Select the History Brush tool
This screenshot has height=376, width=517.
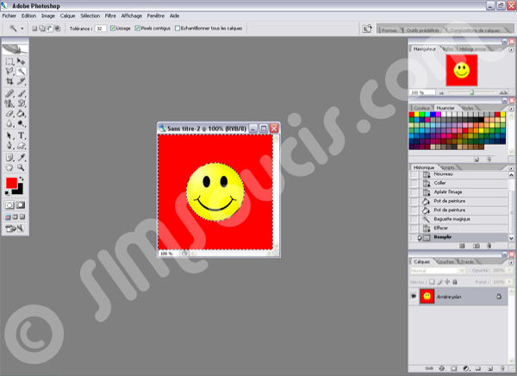21,103
